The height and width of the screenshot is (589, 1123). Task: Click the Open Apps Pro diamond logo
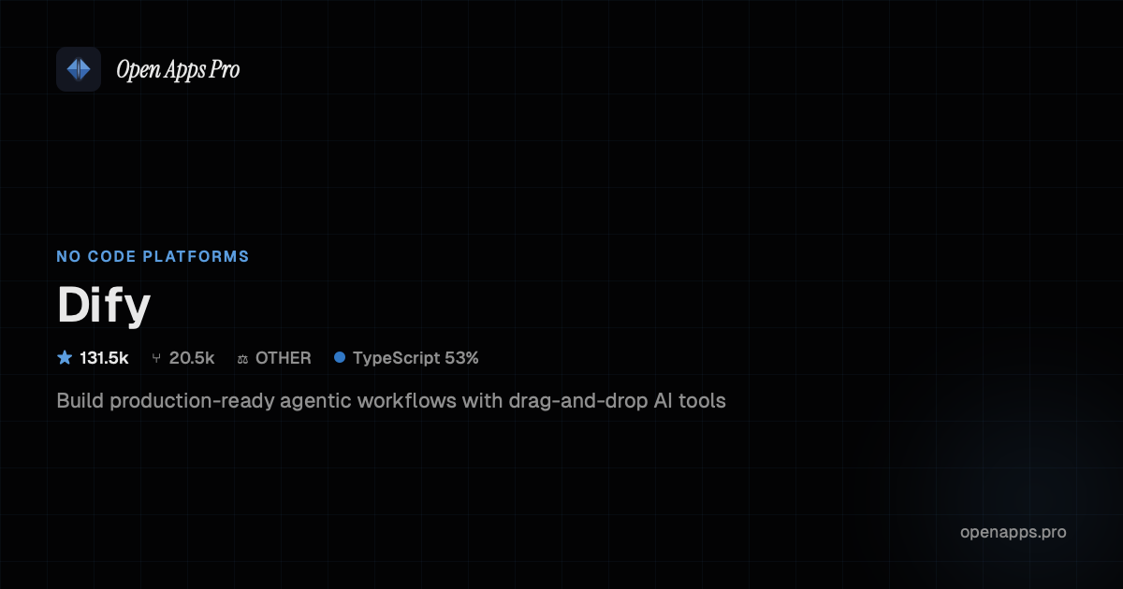(x=79, y=69)
